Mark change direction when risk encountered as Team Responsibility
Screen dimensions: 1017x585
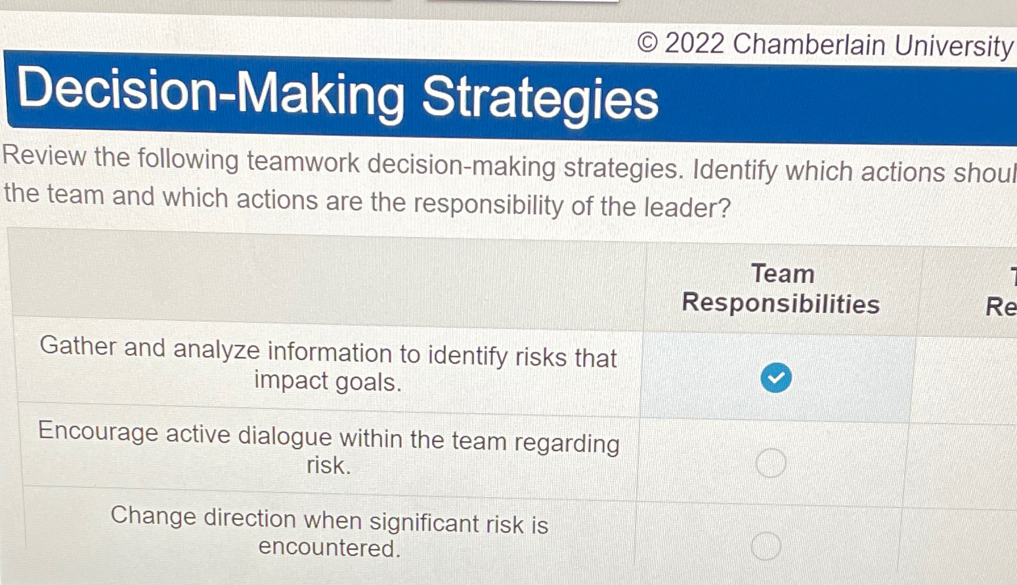[766, 546]
